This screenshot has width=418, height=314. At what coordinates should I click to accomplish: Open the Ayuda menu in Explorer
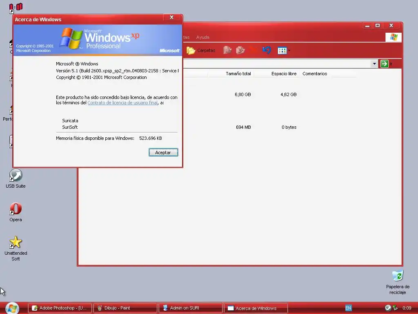[202, 37]
